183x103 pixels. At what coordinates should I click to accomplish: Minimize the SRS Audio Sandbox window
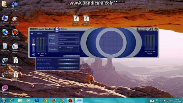149,29
